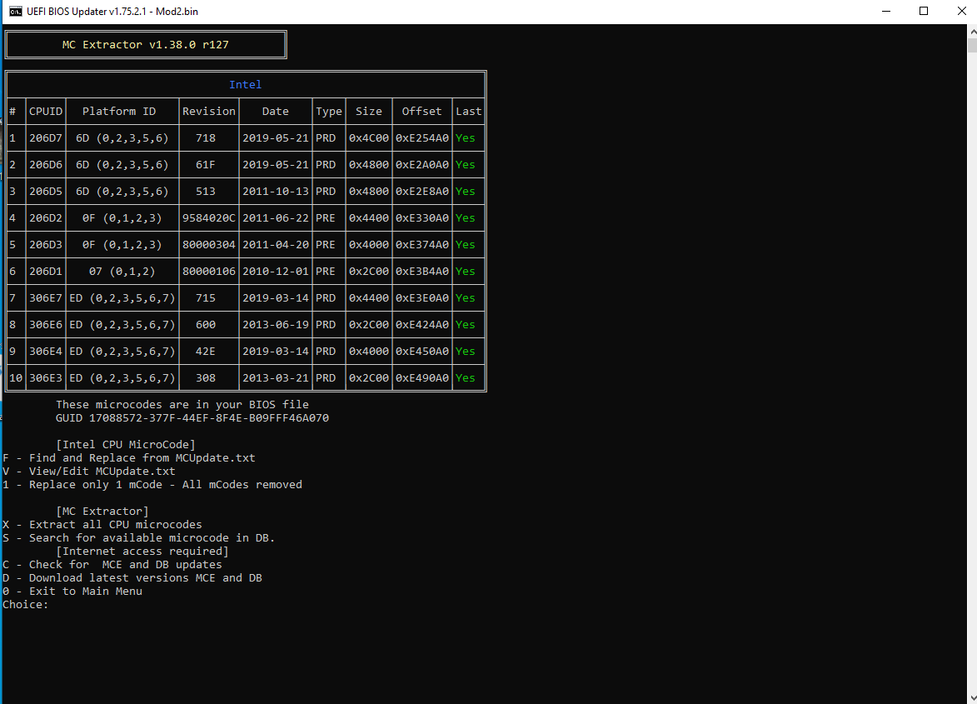This screenshot has width=977, height=704.
Task: Click the Size column header
Action: point(369,112)
